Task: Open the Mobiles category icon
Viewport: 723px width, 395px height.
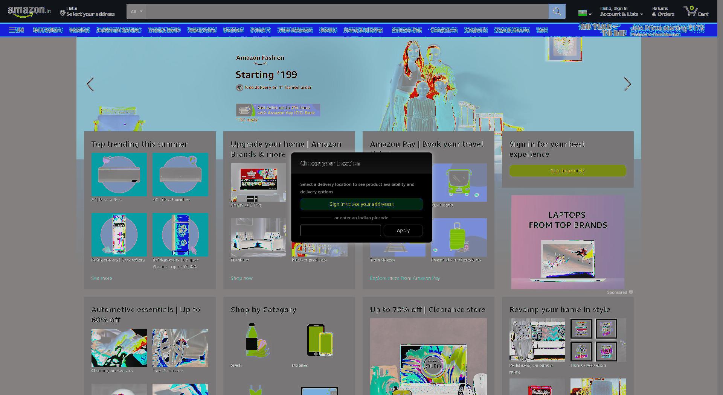Action: 319,340
